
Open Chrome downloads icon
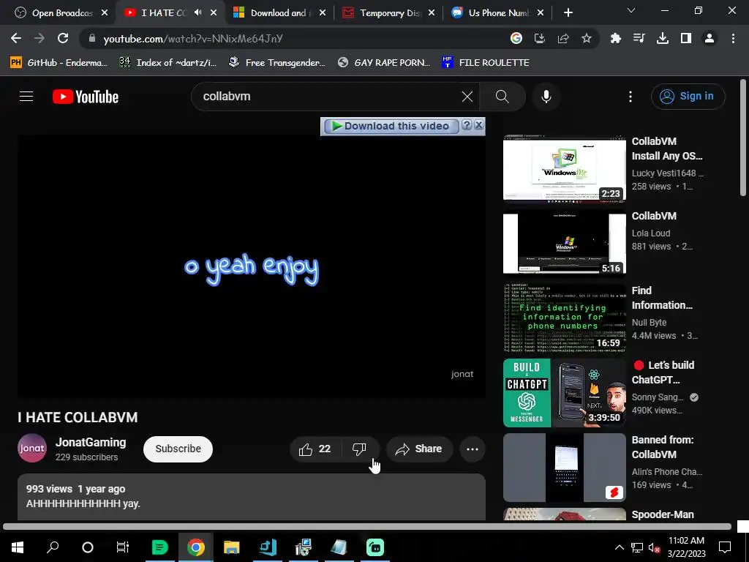click(663, 38)
